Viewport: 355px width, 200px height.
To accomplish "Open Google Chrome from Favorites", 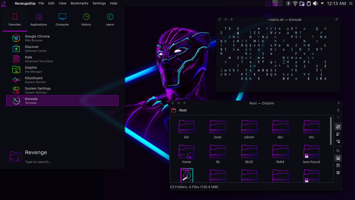I will tap(62, 38).
